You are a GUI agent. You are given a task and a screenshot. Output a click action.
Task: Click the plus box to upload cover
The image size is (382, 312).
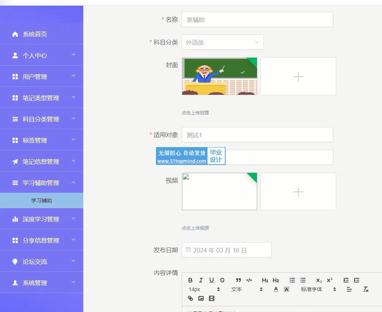[298, 76]
